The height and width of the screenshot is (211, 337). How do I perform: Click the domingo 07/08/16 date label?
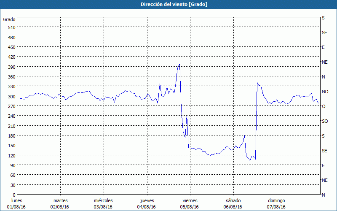(276, 203)
